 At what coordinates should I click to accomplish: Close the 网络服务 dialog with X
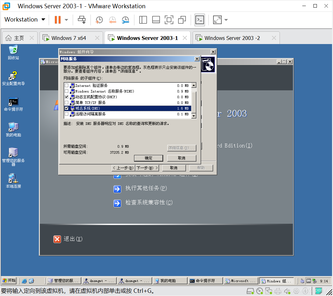pyautogui.click(x=197, y=59)
